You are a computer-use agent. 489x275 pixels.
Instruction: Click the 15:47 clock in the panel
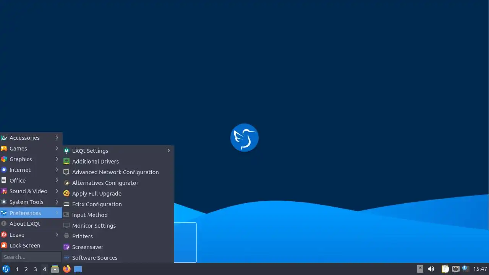[x=480, y=269]
